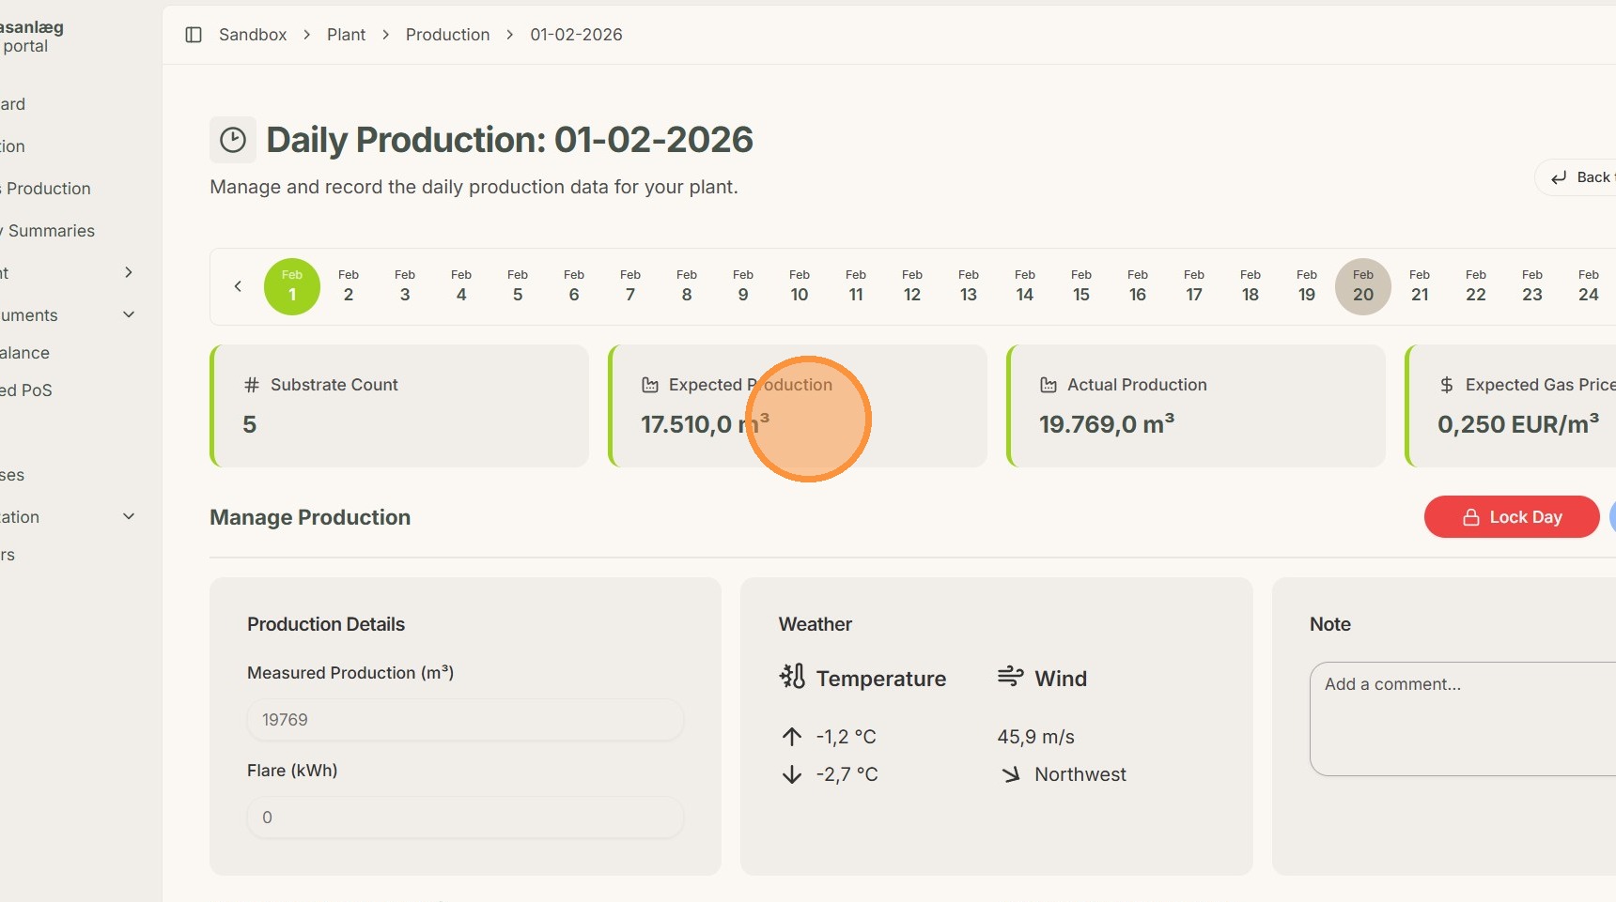1616x902 pixels.
Task: Lock the day with Lock Day button
Action: coord(1511,517)
